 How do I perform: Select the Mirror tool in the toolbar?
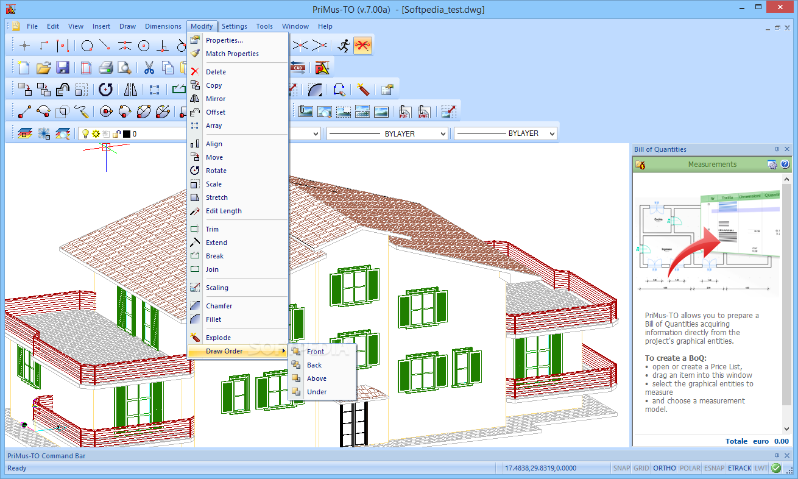point(131,90)
